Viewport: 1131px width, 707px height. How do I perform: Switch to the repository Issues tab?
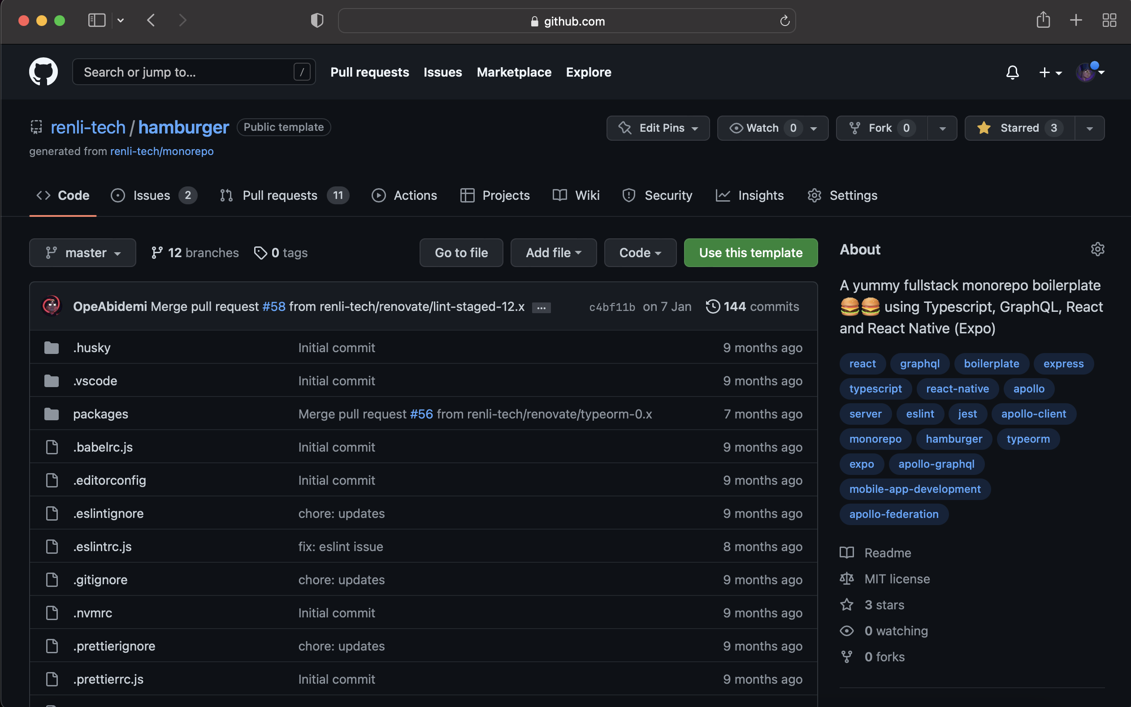[x=153, y=195]
